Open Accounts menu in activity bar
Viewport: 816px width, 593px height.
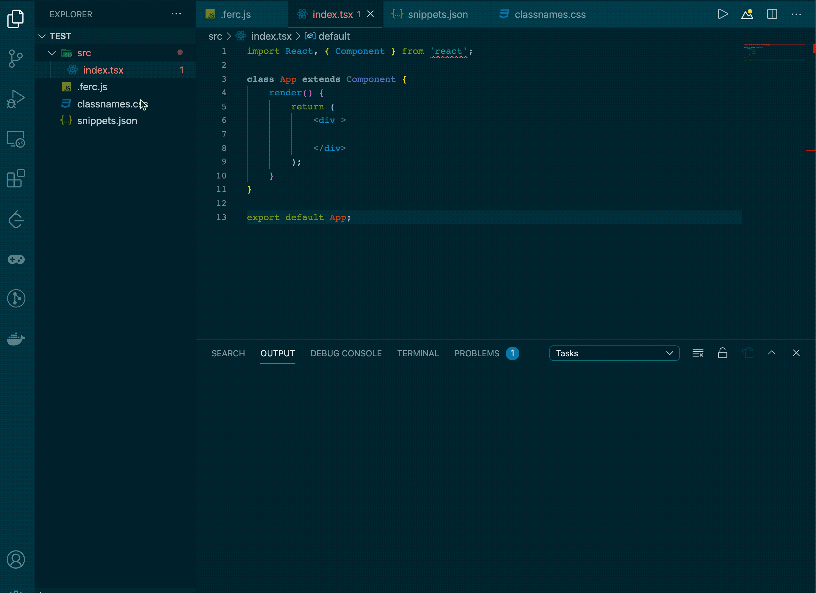15,559
